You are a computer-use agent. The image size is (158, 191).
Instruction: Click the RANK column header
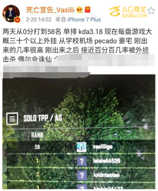(x=37, y=135)
